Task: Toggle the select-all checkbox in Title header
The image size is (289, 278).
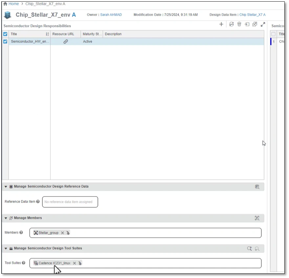Action: pos(5,34)
